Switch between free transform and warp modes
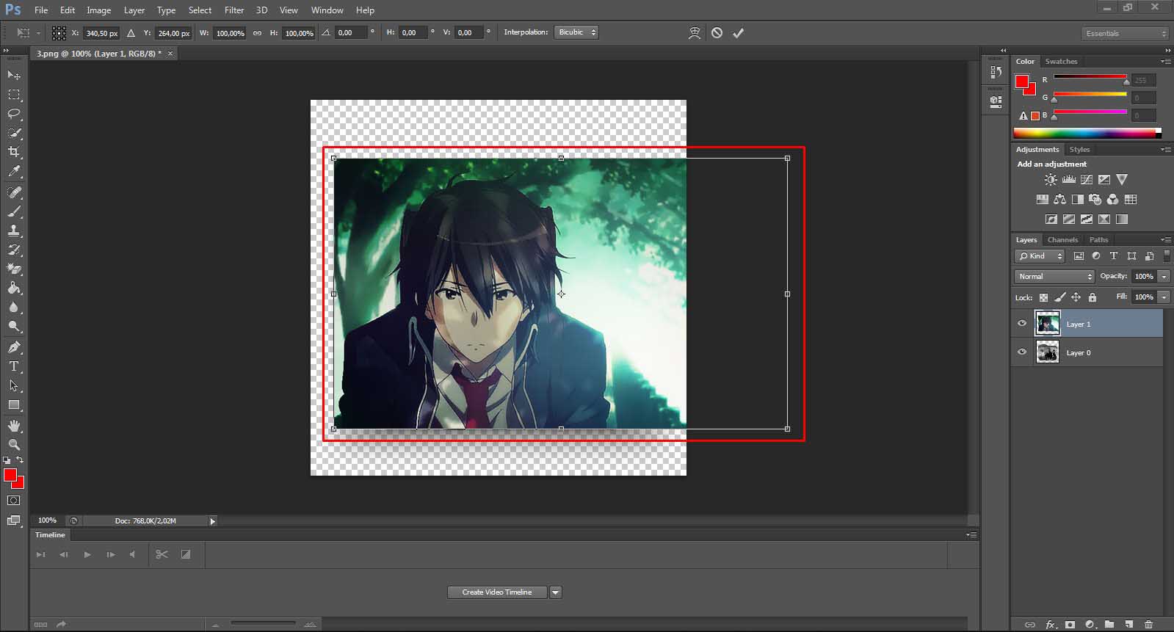The width and height of the screenshot is (1174, 632). [x=695, y=33]
